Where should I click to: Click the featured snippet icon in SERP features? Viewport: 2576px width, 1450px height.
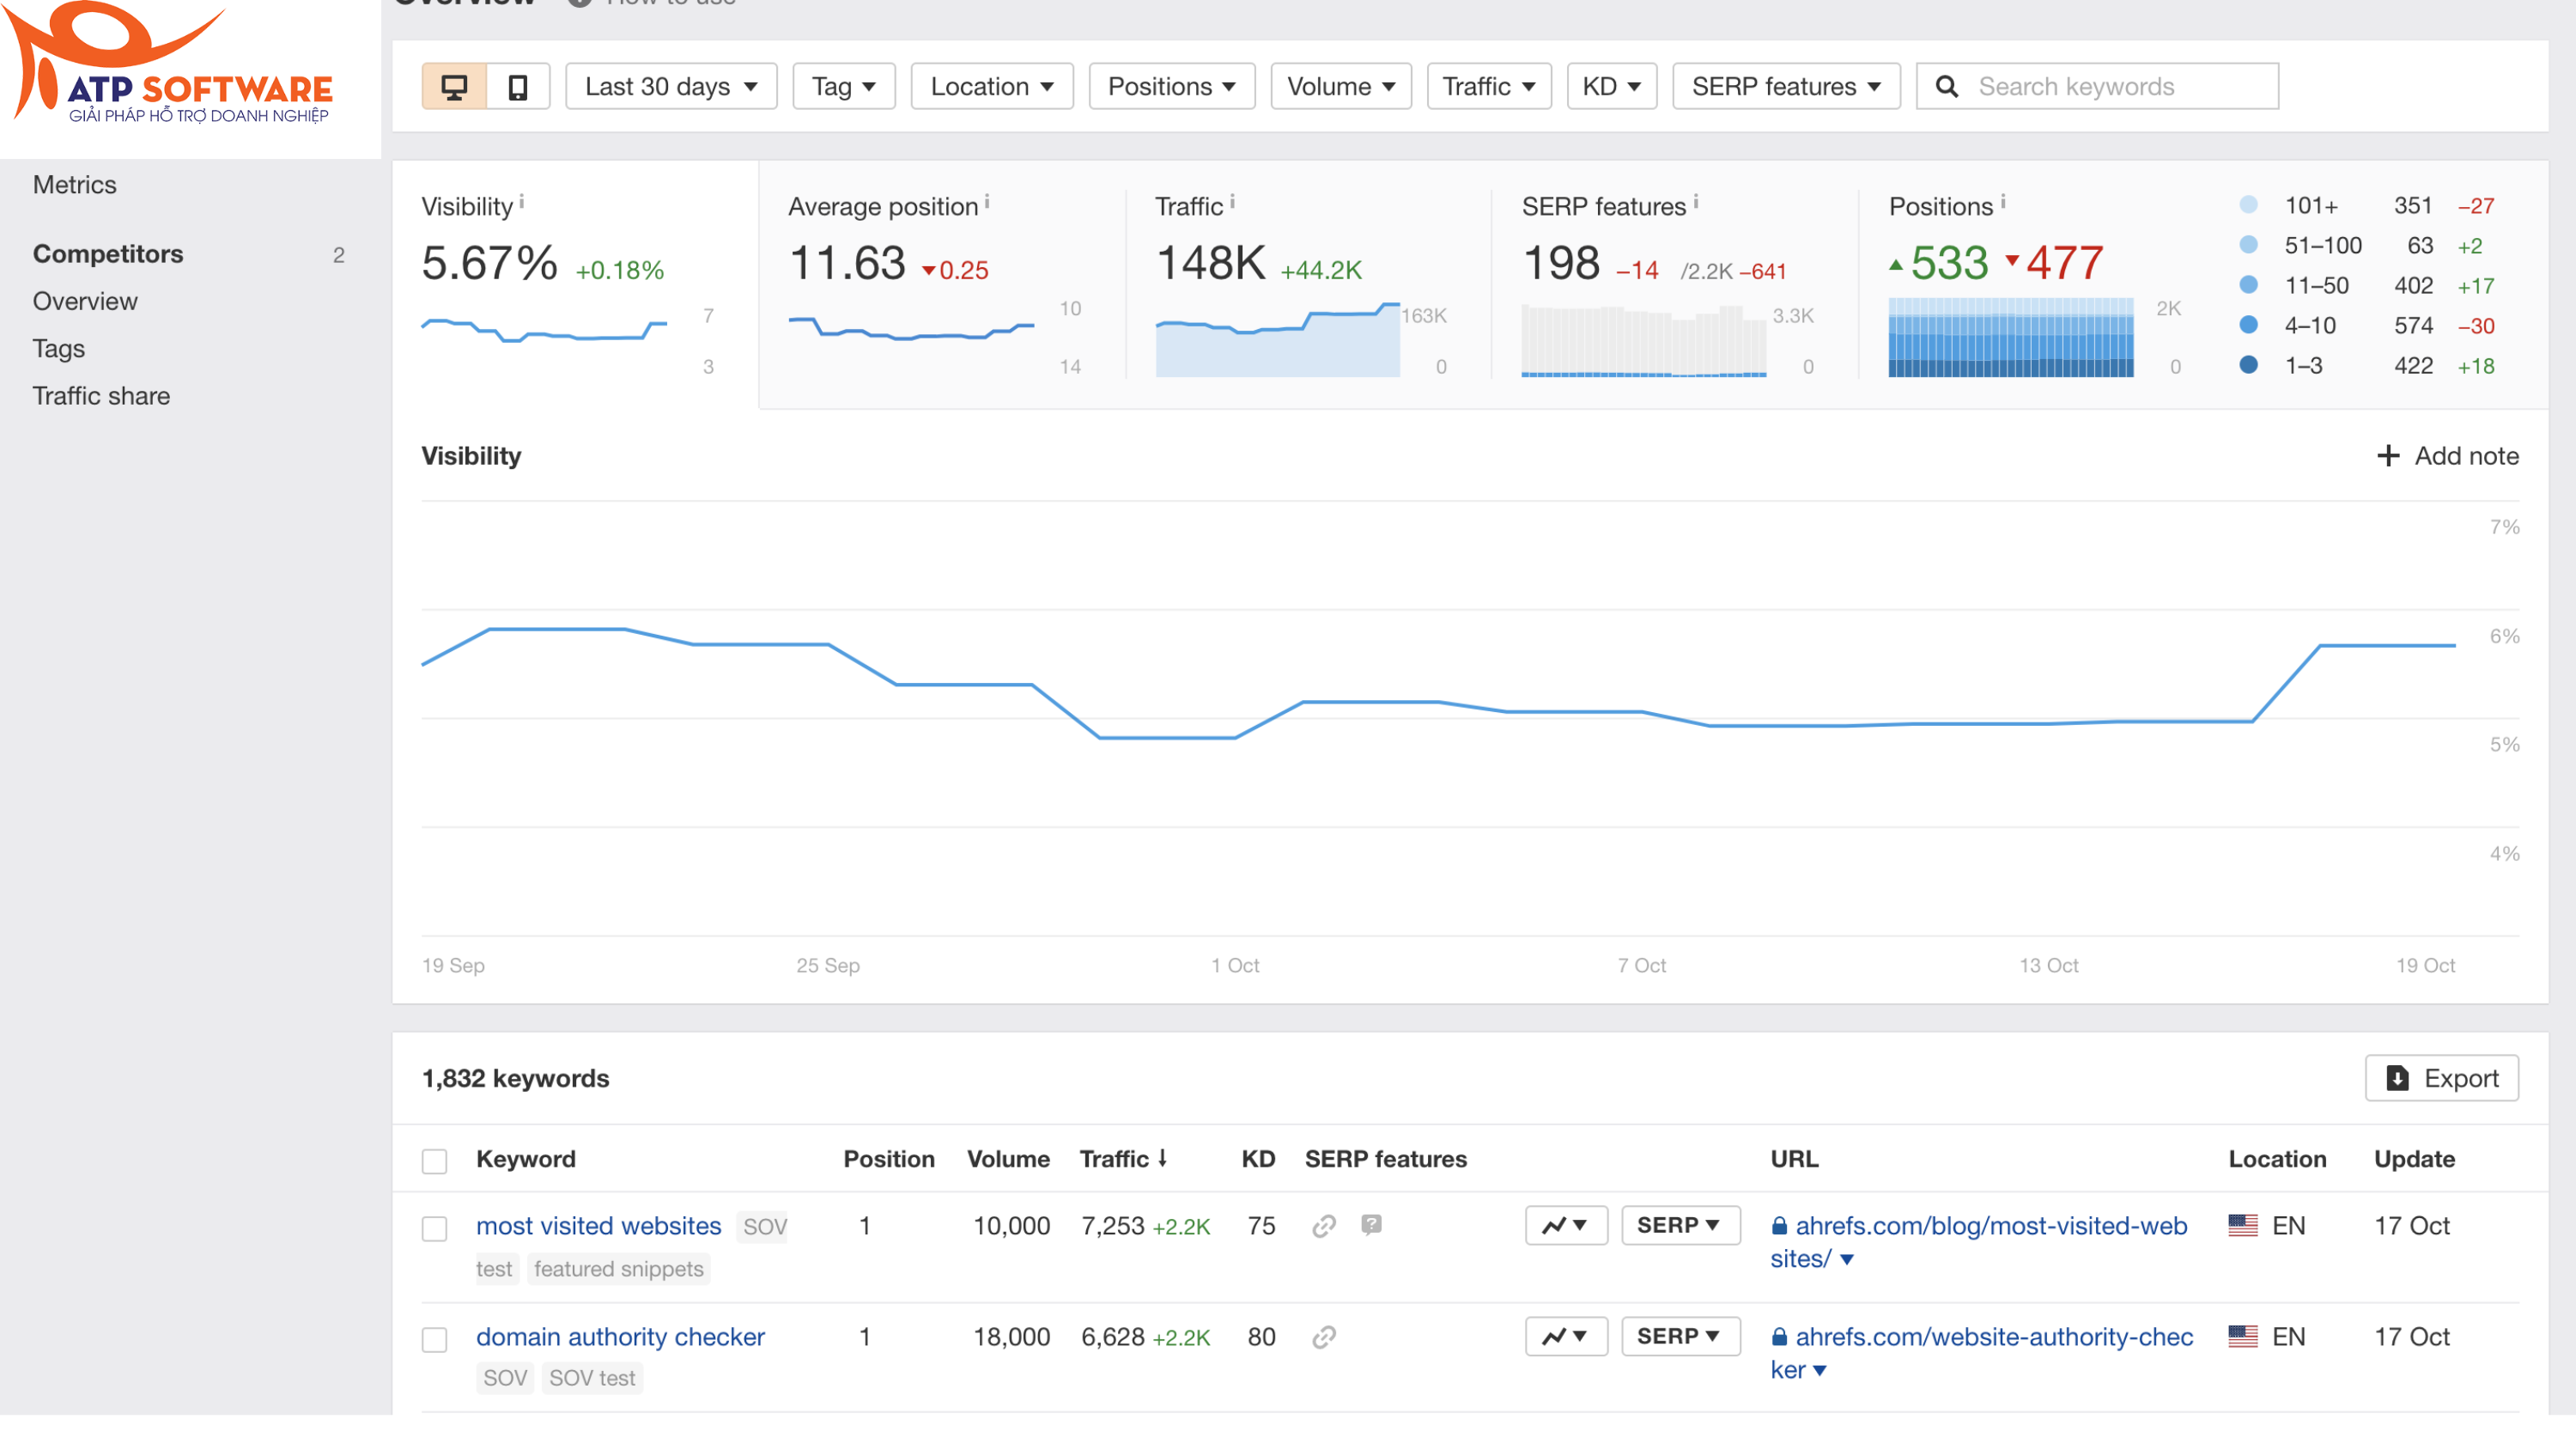click(1371, 1225)
